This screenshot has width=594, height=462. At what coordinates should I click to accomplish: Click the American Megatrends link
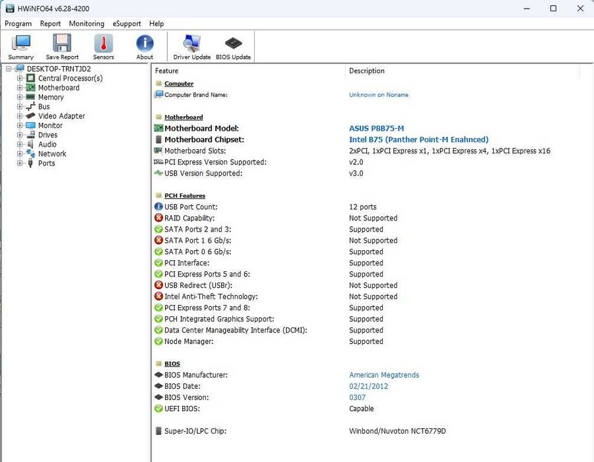point(384,375)
